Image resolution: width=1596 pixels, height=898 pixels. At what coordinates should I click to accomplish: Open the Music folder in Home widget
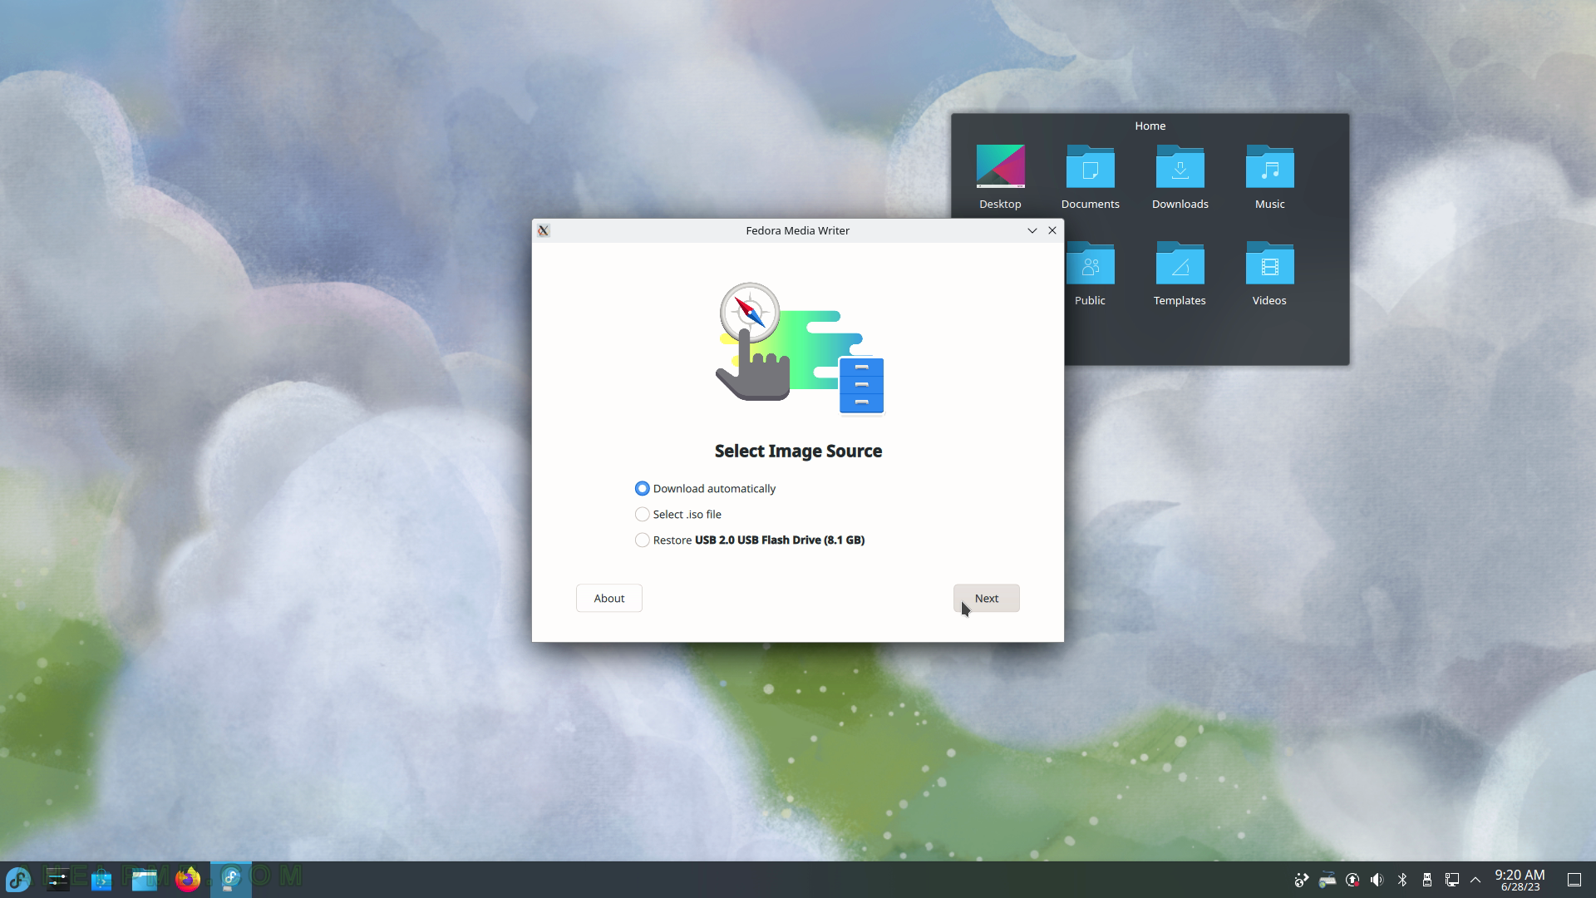pos(1269,176)
